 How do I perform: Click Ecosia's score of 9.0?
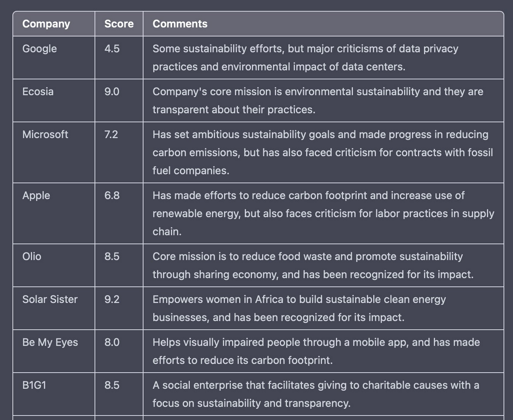[x=112, y=92]
